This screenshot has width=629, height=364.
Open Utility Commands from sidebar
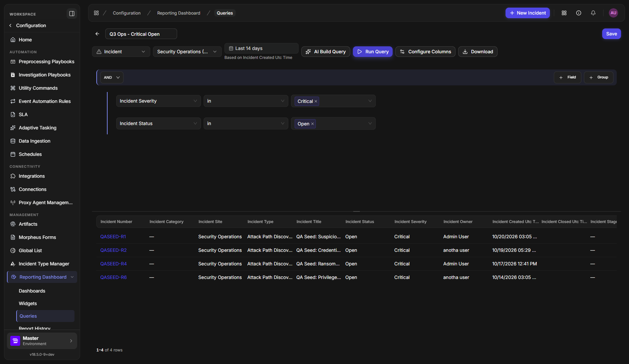click(42, 88)
